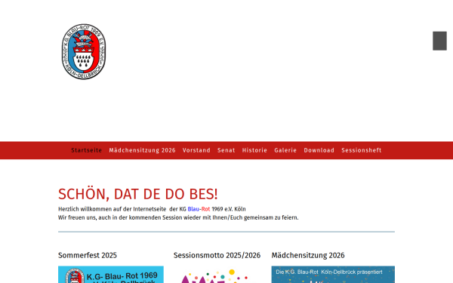Go to Mädchensitzung 2026 in the navigation
This screenshot has width=453, height=283.
pos(142,150)
